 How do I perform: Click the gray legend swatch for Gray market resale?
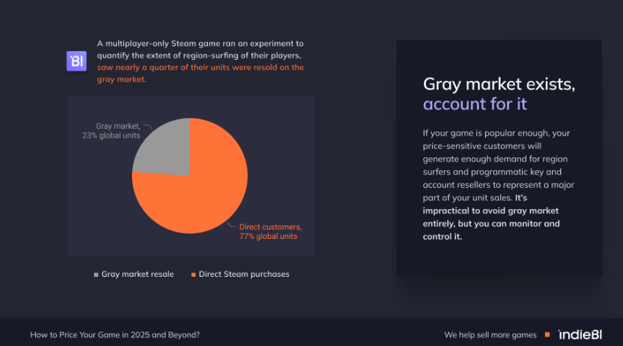tap(96, 275)
